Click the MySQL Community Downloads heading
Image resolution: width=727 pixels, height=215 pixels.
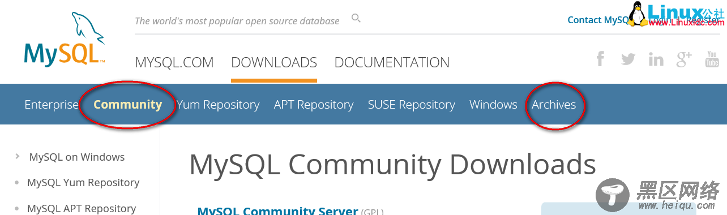click(x=392, y=165)
